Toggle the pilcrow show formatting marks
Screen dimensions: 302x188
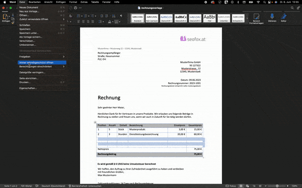tap(121, 16)
